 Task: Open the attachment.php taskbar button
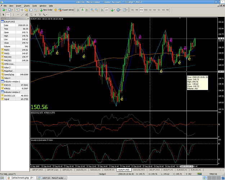pyautogui.click(x=21, y=178)
